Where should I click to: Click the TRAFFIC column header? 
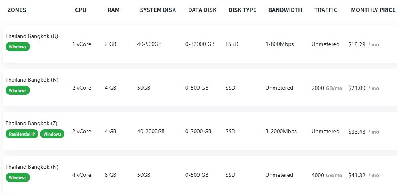pyautogui.click(x=326, y=10)
